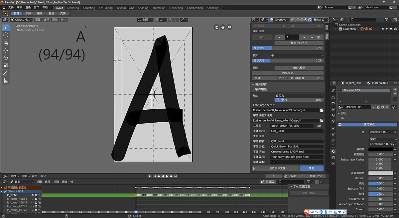
Task: Click the 横向宽度 slider
Action: [287, 48]
